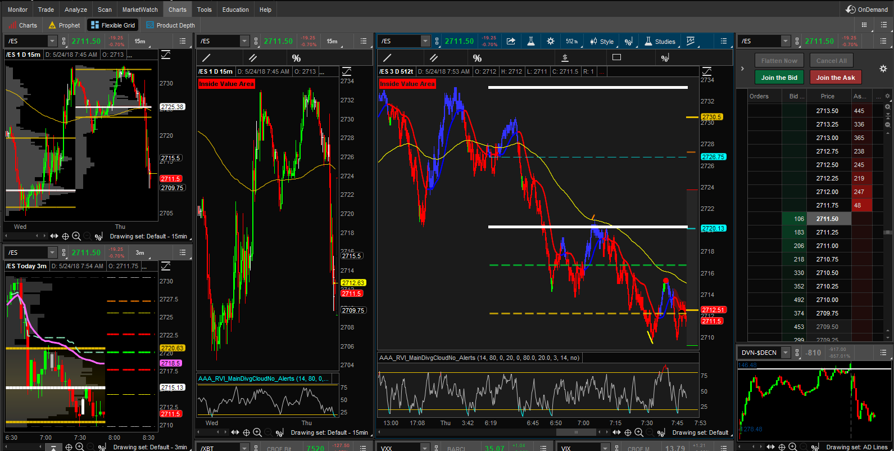Open list menu on DVN-$DECN chart header
The height and width of the screenshot is (451, 894).
(x=883, y=353)
